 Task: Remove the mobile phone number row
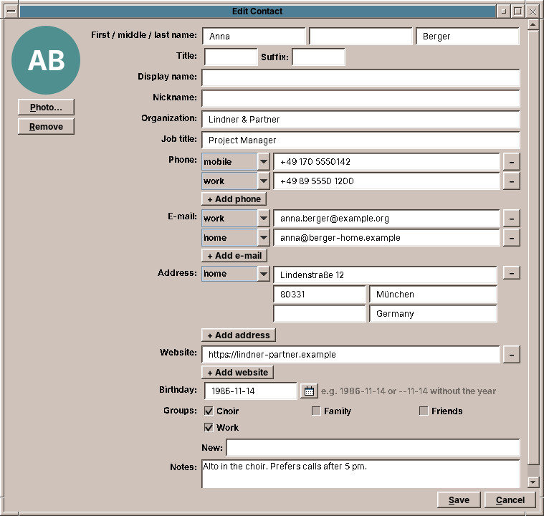[511, 162]
